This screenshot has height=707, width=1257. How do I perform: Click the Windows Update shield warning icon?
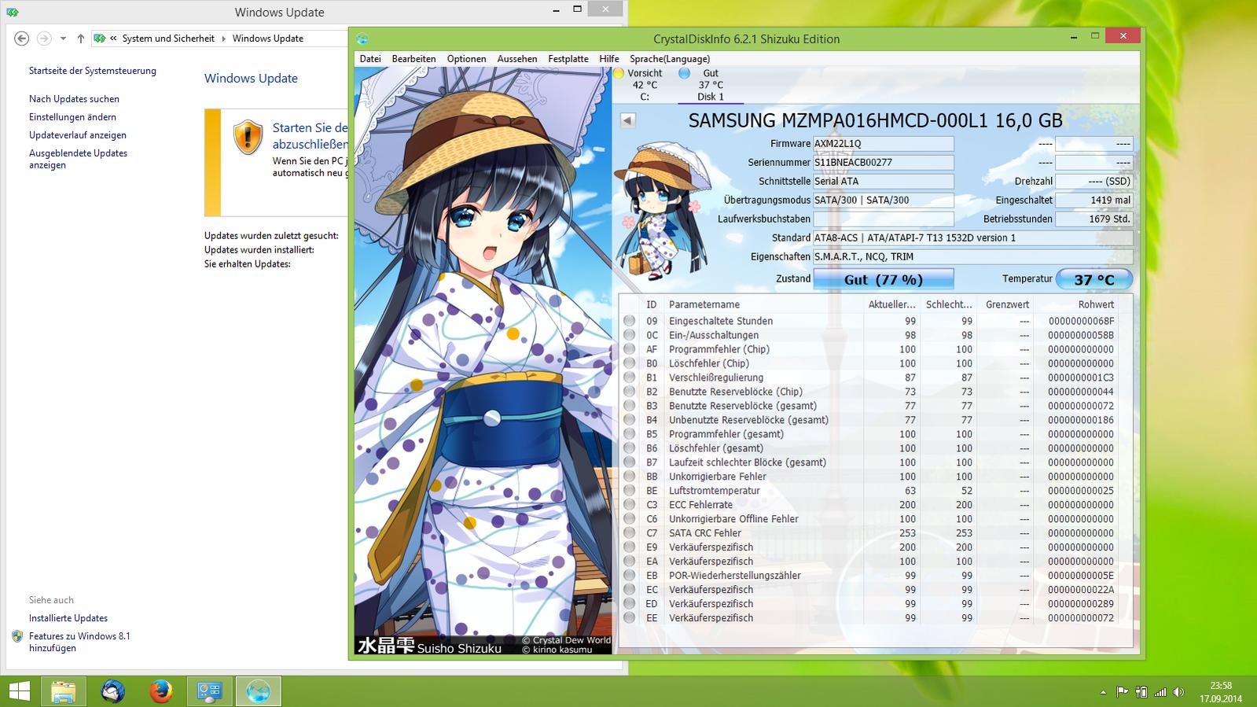tap(248, 137)
